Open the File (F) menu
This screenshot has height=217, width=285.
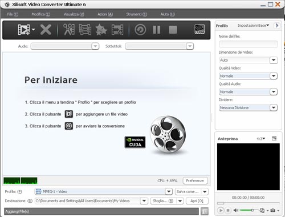(x=13, y=14)
